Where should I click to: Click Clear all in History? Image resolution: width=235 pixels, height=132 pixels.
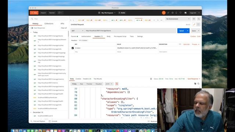coord(64,28)
